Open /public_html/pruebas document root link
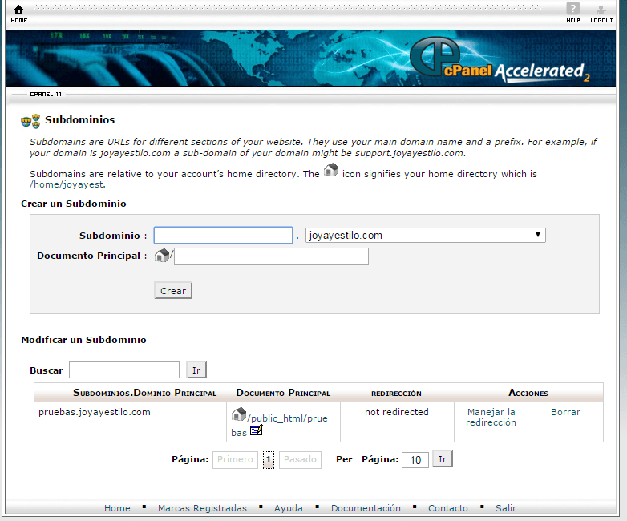The height and width of the screenshot is (521, 627). point(280,425)
